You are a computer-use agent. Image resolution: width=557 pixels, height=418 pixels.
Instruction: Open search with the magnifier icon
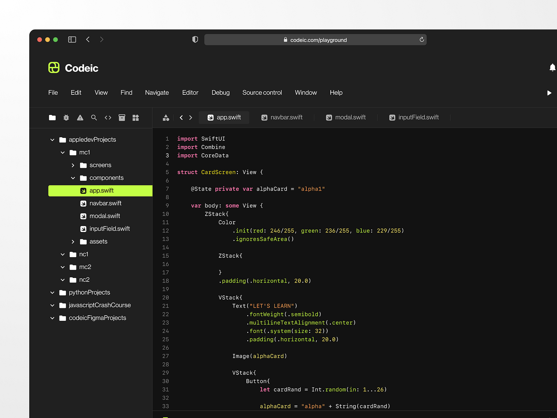click(x=94, y=118)
